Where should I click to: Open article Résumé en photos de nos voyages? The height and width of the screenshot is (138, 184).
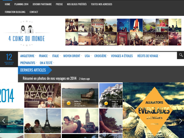click(x=49, y=78)
